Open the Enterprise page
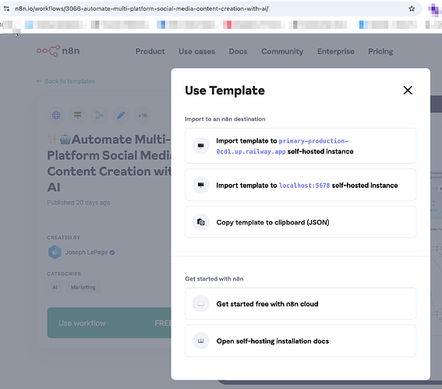The image size is (442, 389). click(x=336, y=51)
